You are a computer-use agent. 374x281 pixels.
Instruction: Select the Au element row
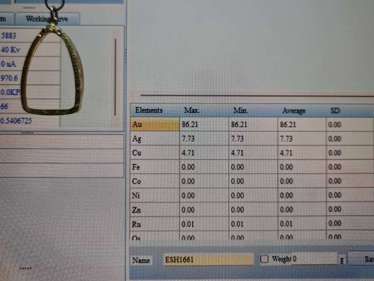coord(154,125)
